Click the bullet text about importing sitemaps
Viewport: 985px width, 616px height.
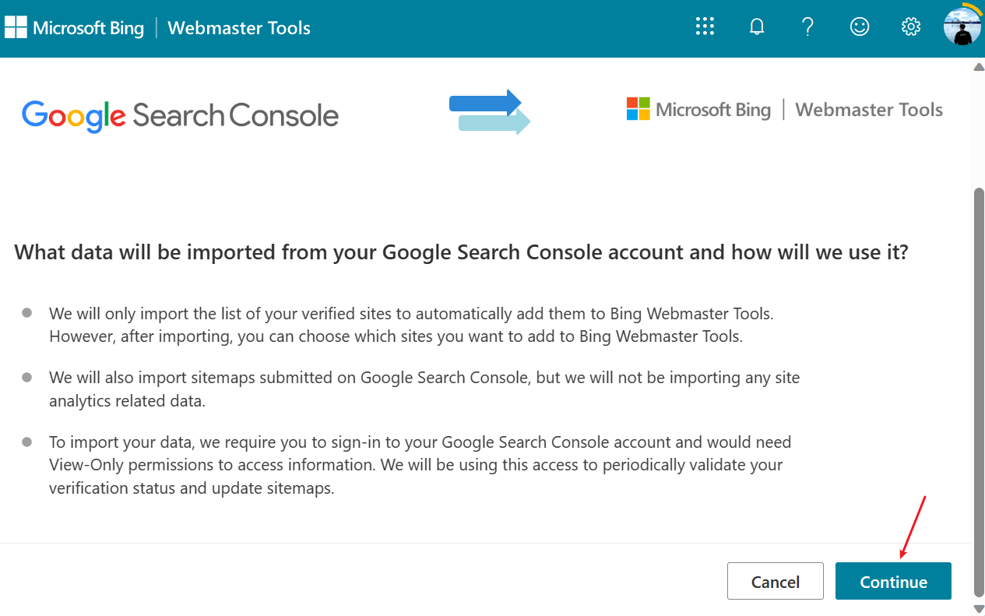pyautogui.click(x=424, y=389)
